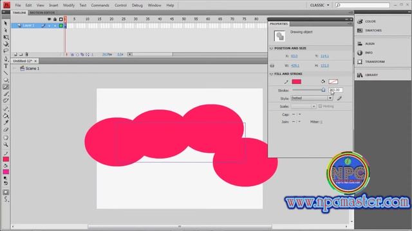Click the Swap Colors icon
Screen dimensions: 412x231
point(6,183)
